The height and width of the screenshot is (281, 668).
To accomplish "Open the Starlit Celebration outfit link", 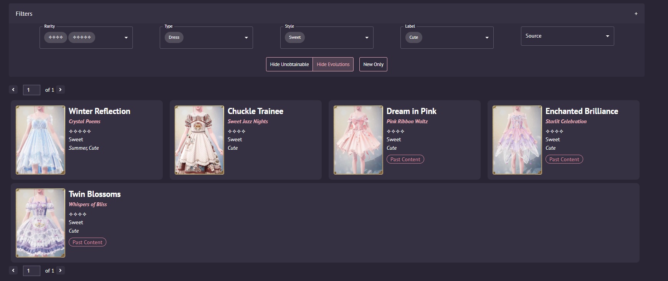I will tap(566, 122).
